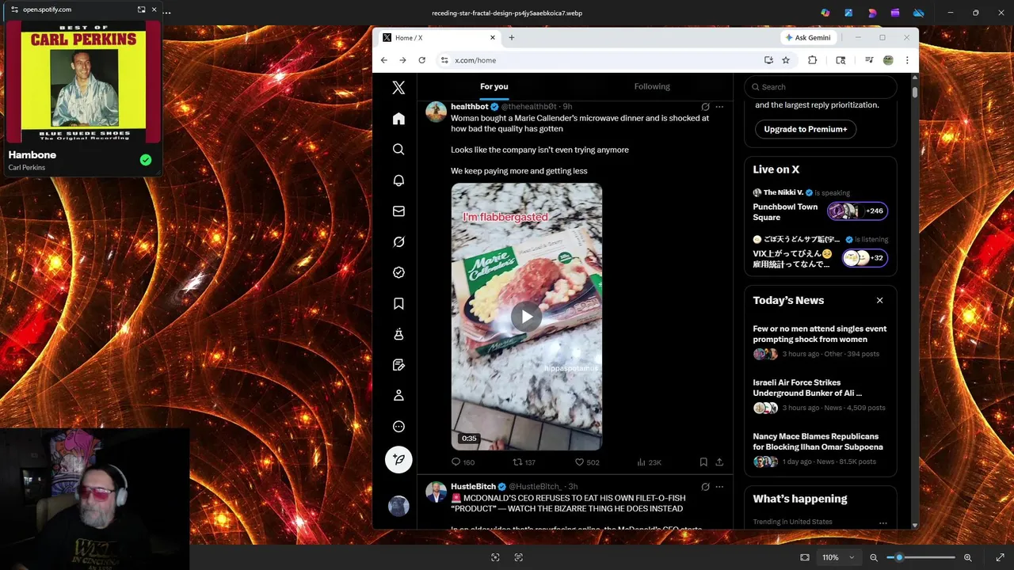
Task: Play the Marie Callender's video
Action: (526, 317)
